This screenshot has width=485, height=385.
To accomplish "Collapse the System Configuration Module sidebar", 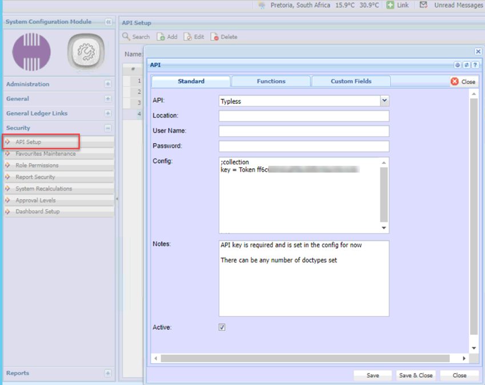I will click(108, 22).
